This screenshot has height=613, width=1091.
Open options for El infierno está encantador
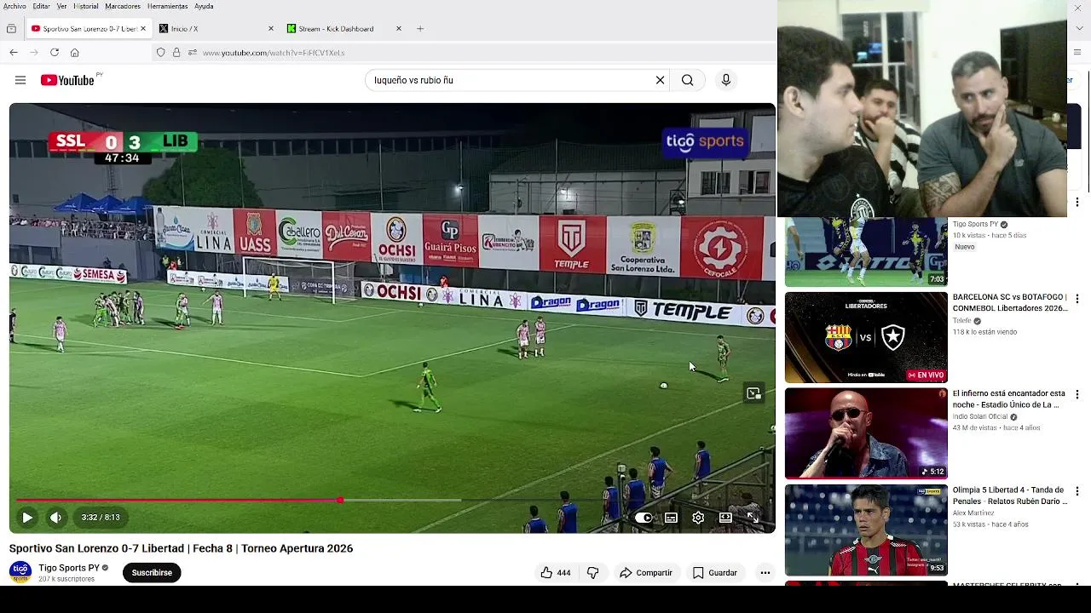click(1077, 395)
